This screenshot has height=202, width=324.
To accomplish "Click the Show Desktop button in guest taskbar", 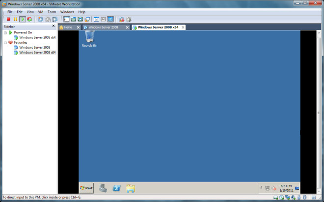I will [297, 188].
